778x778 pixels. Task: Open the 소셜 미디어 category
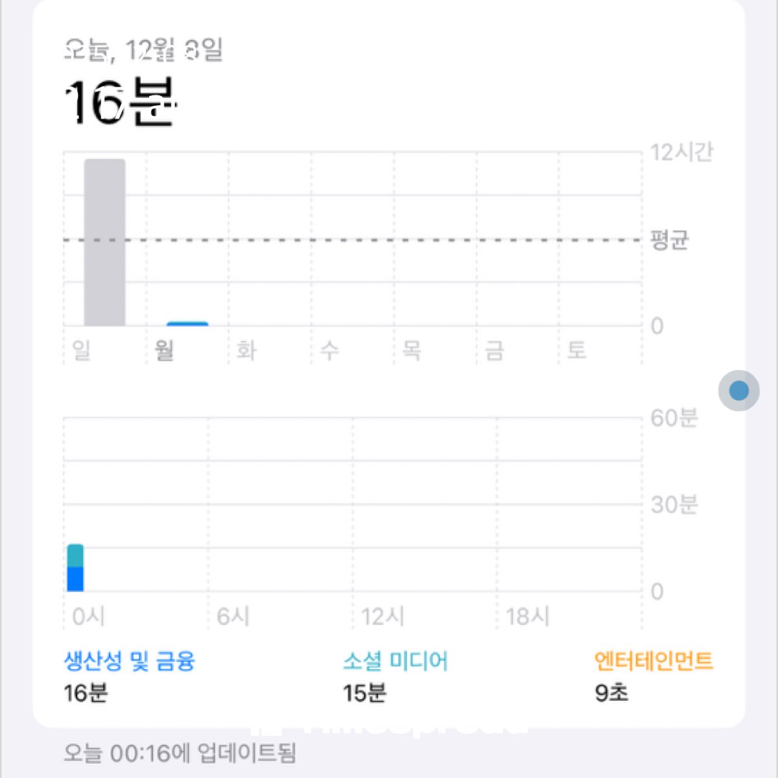395,661
